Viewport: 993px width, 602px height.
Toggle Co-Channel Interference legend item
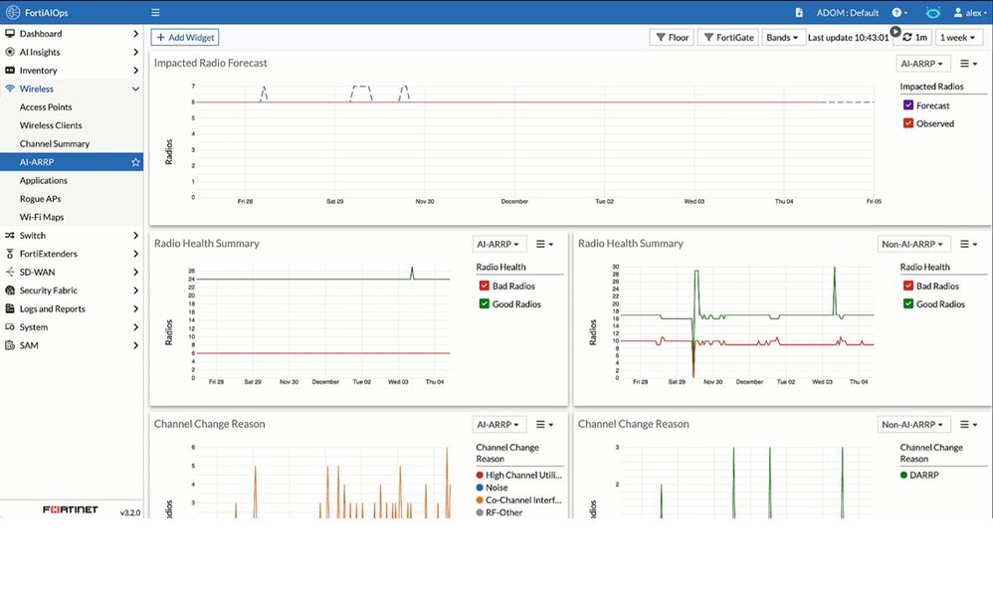tap(518, 501)
